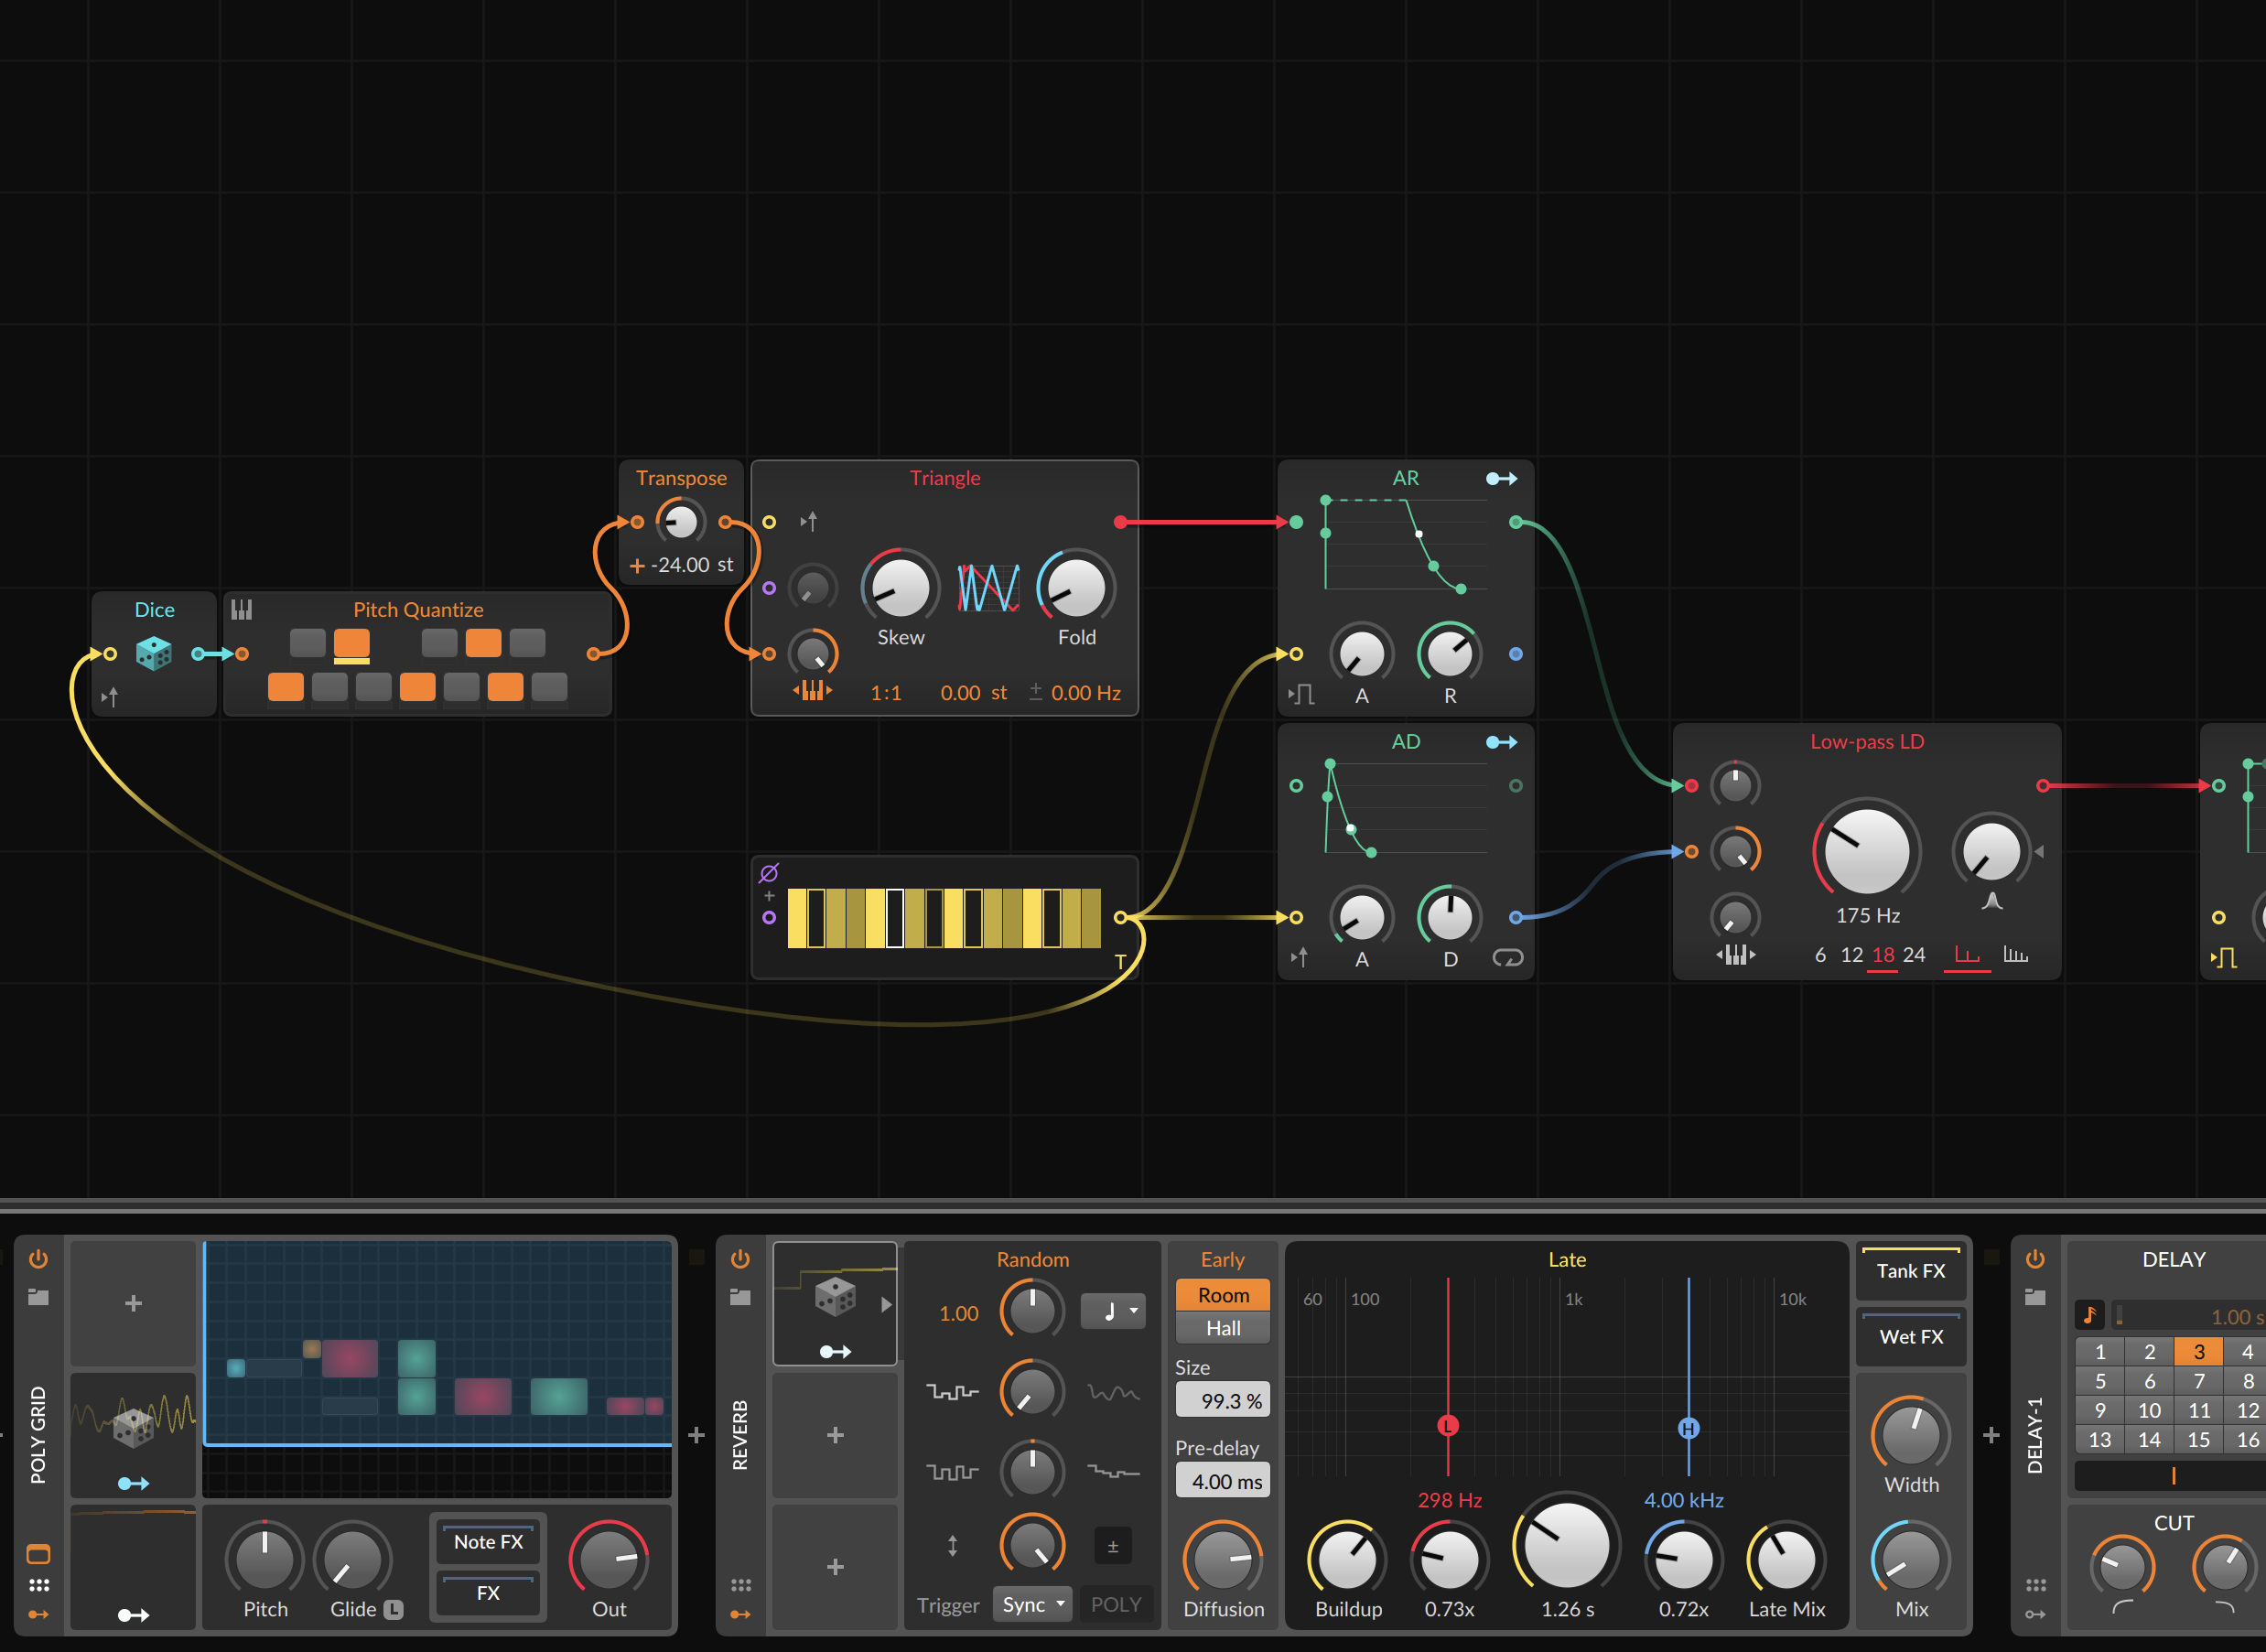The height and width of the screenshot is (1652, 2266).
Task: Click the 298 Hz low crossover handle
Action: pyautogui.click(x=1447, y=1425)
